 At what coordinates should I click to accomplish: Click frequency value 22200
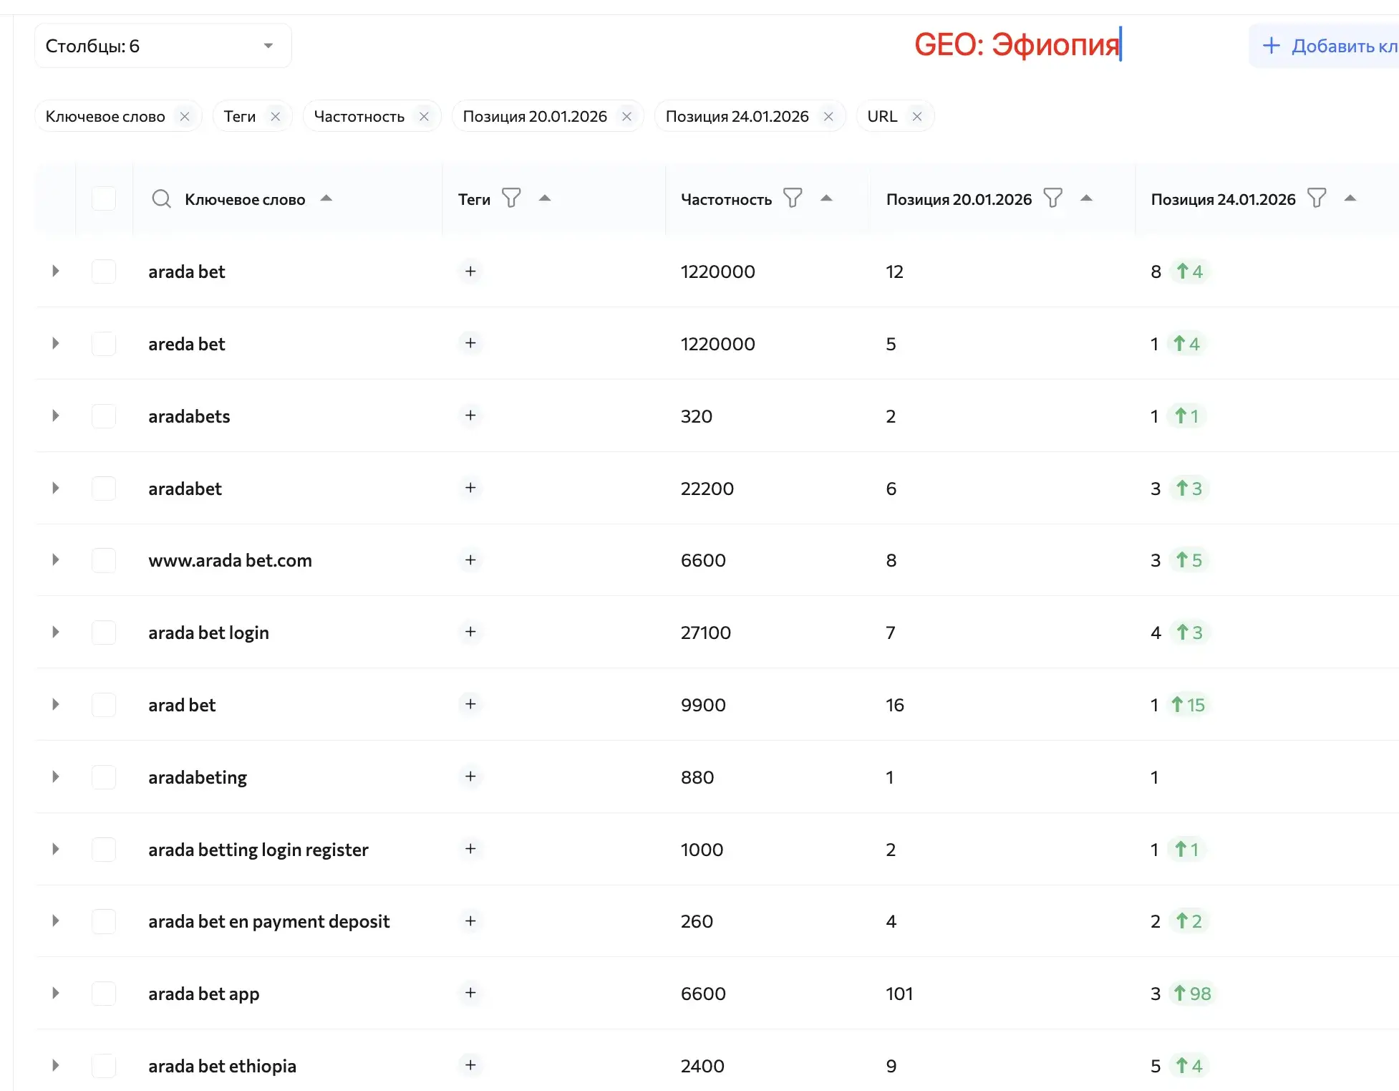tap(707, 489)
